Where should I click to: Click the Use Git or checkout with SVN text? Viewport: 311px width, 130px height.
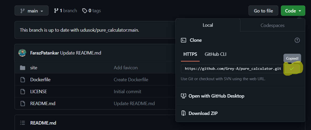[x=223, y=79]
